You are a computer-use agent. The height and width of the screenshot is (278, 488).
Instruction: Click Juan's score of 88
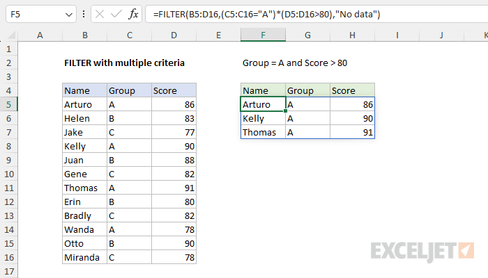click(x=174, y=160)
